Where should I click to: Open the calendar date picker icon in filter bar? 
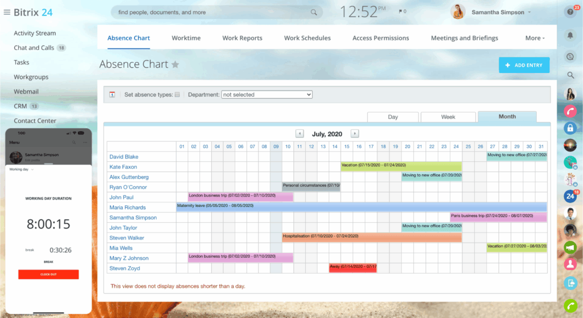tap(113, 95)
